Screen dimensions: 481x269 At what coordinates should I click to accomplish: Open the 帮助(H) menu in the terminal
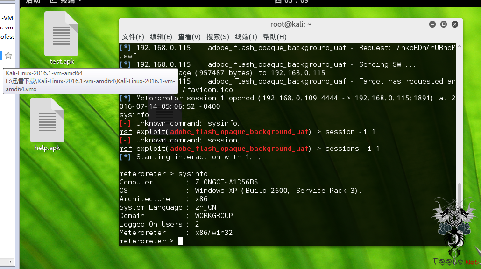click(275, 37)
